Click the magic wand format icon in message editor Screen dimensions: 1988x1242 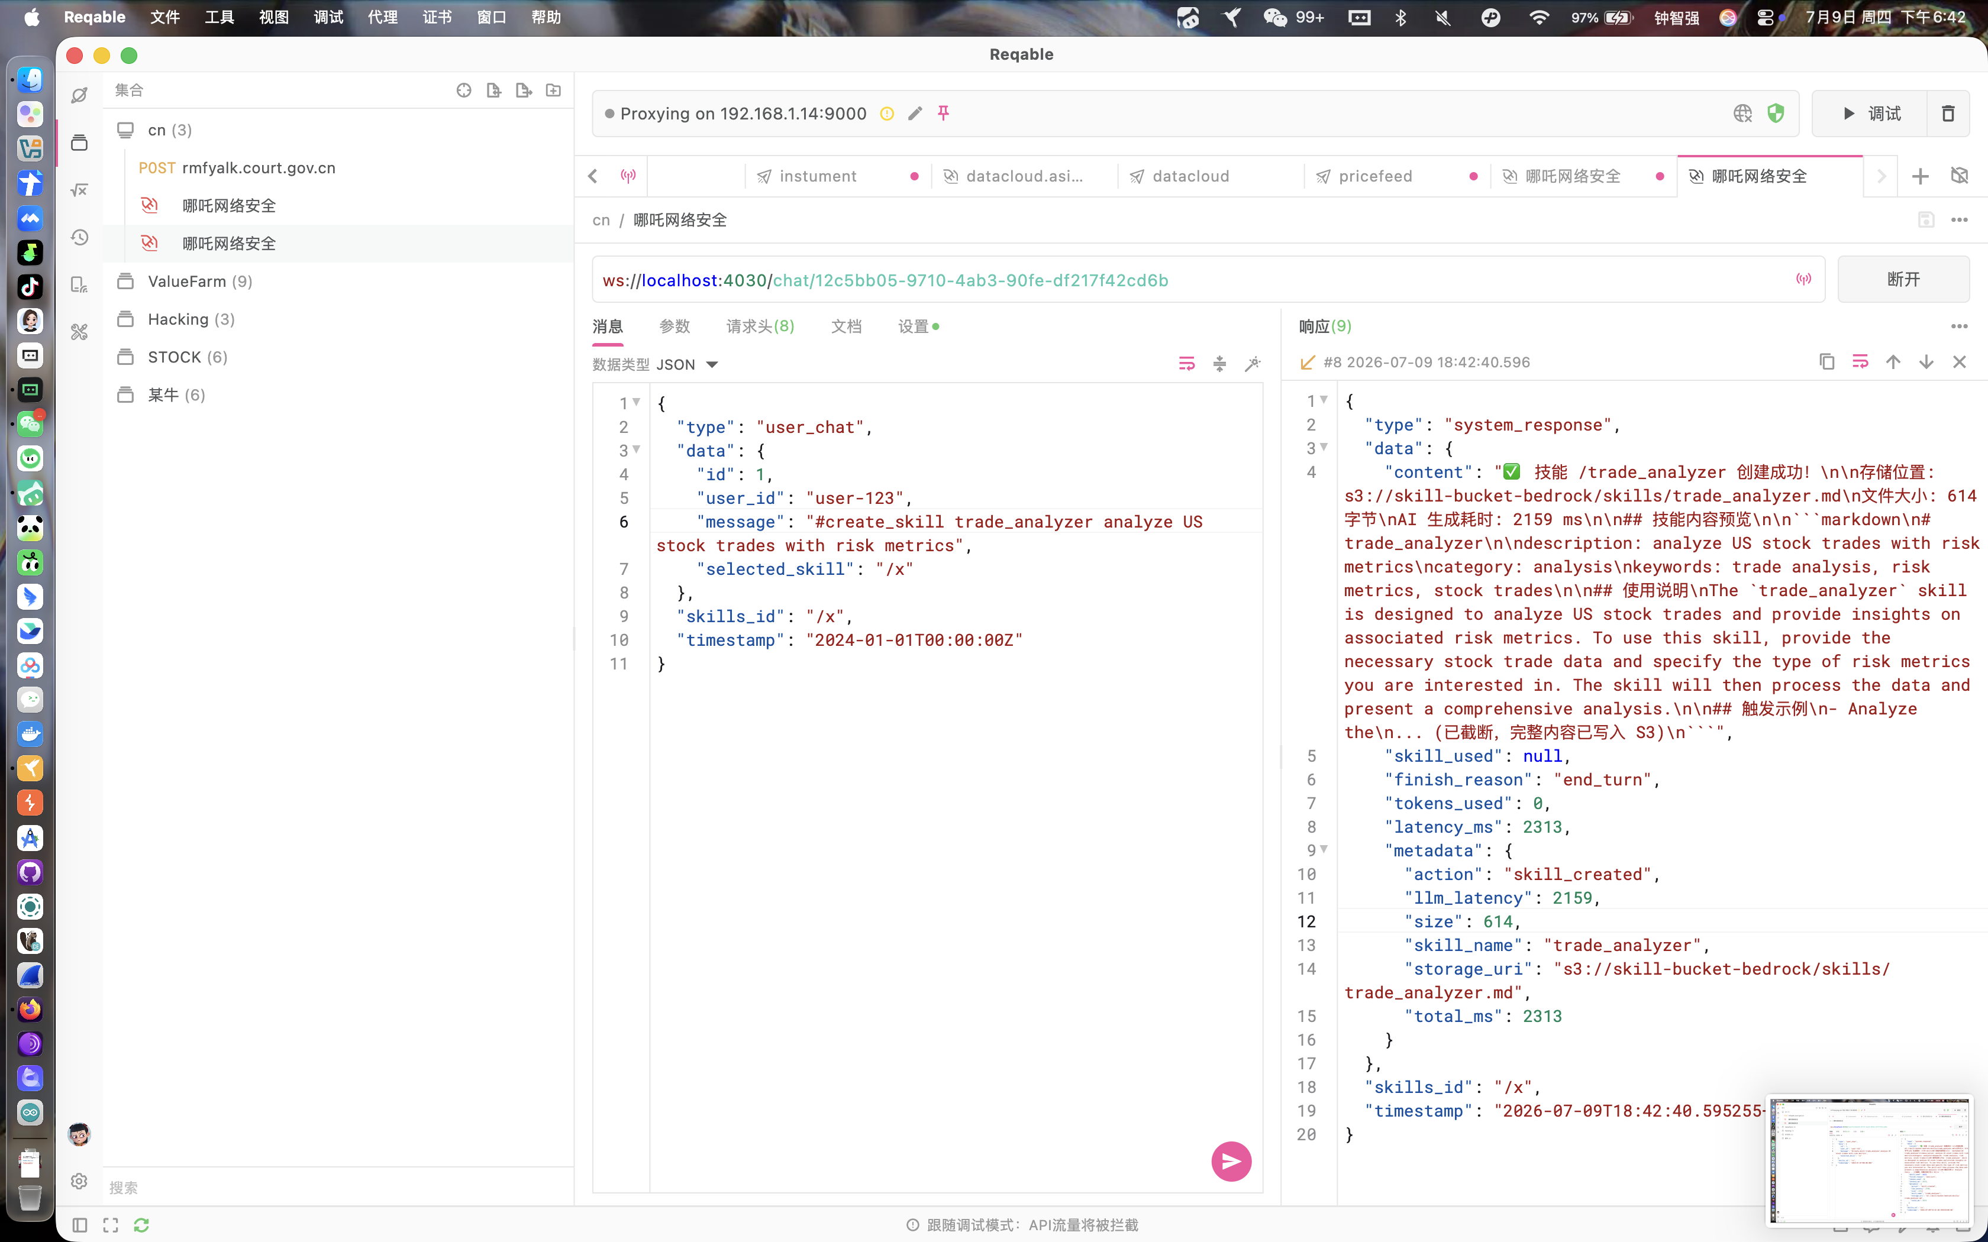pos(1253,364)
